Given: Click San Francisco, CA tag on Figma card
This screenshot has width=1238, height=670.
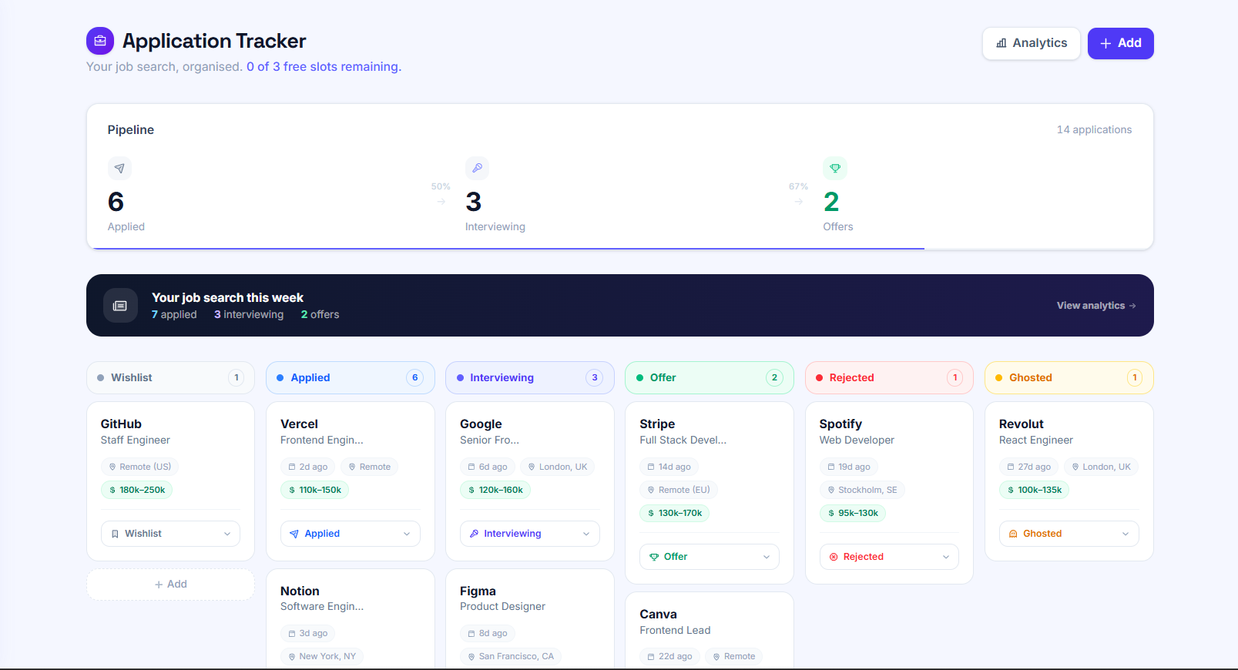Looking at the screenshot, I should [x=511, y=656].
